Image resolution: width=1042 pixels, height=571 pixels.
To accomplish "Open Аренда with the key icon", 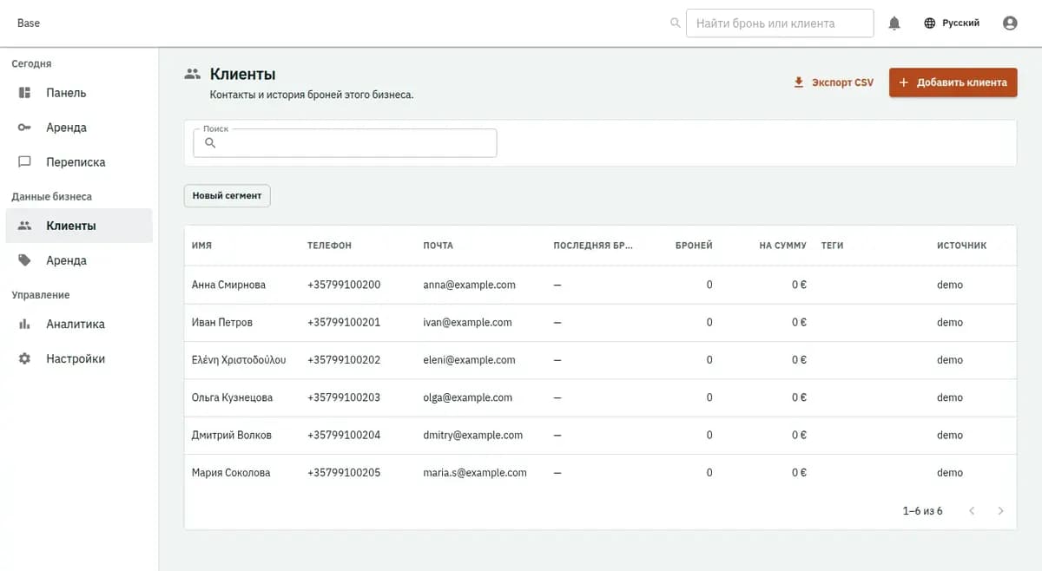I will pos(25,128).
